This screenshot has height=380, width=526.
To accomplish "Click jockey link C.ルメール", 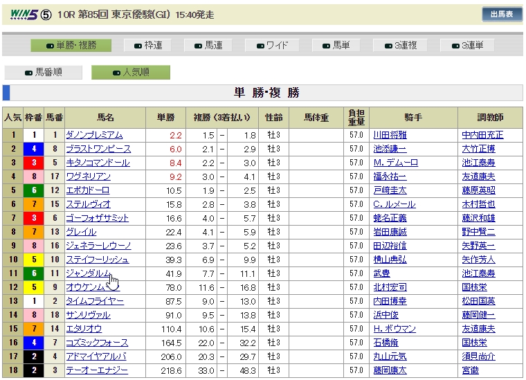I will tap(394, 204).
